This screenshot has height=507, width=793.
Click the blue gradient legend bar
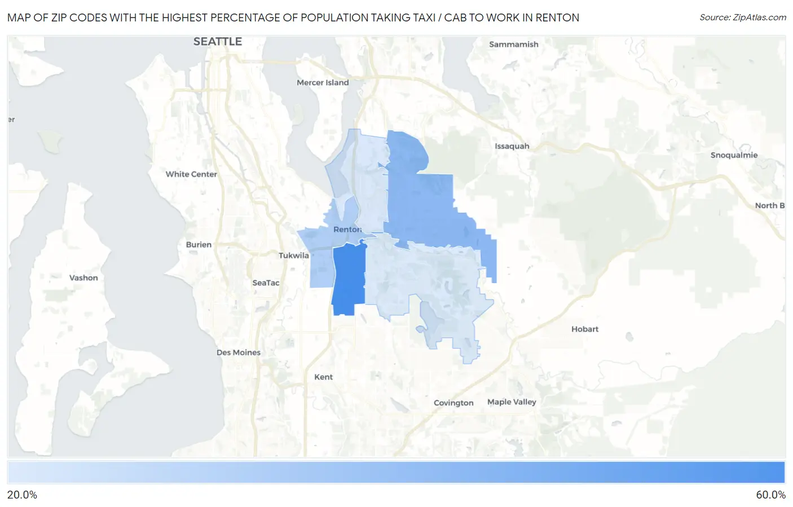pos(396,473)
